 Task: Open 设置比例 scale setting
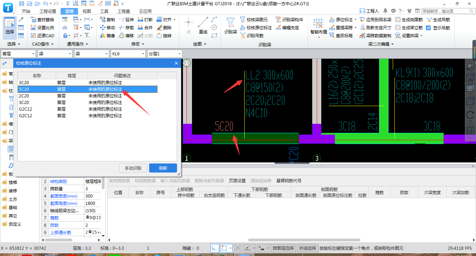click(x=43, y=27)
